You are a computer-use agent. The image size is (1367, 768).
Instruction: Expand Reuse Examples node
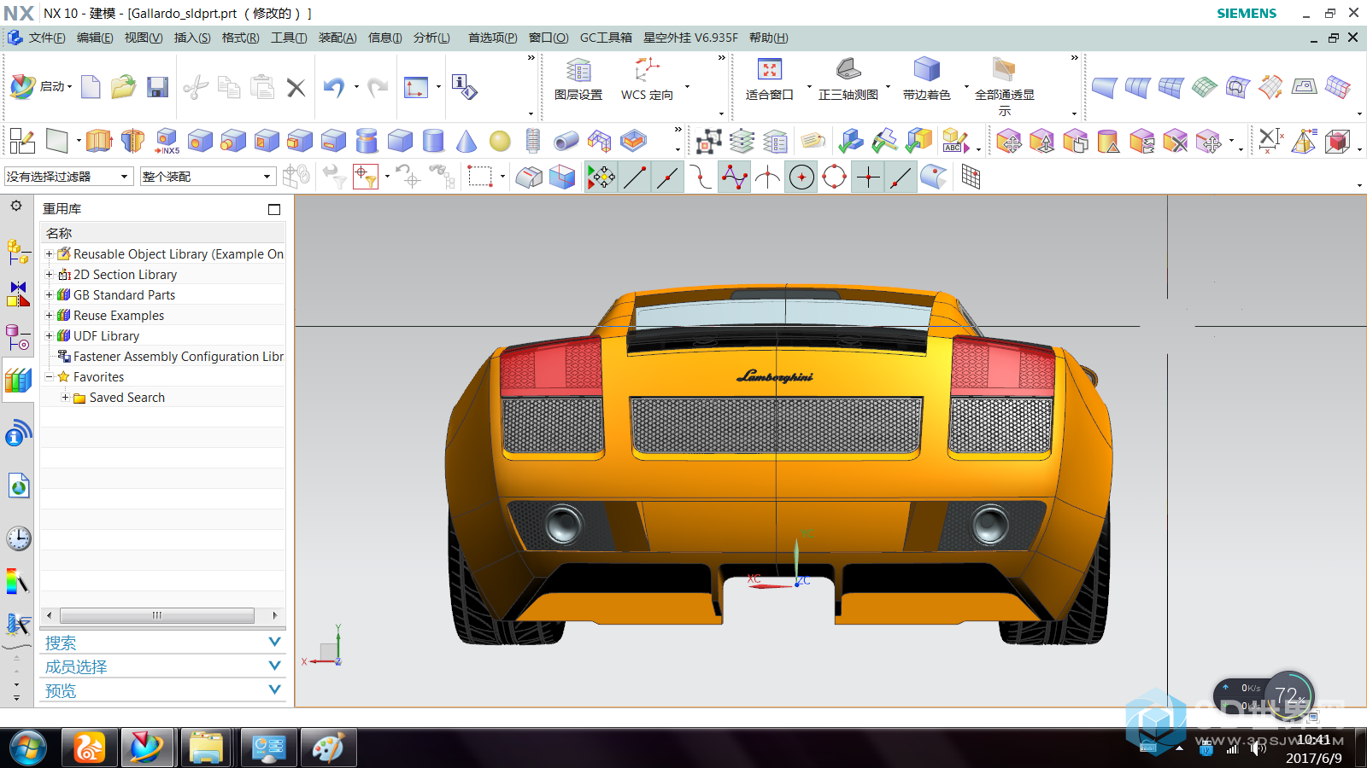tap(49, 316)
